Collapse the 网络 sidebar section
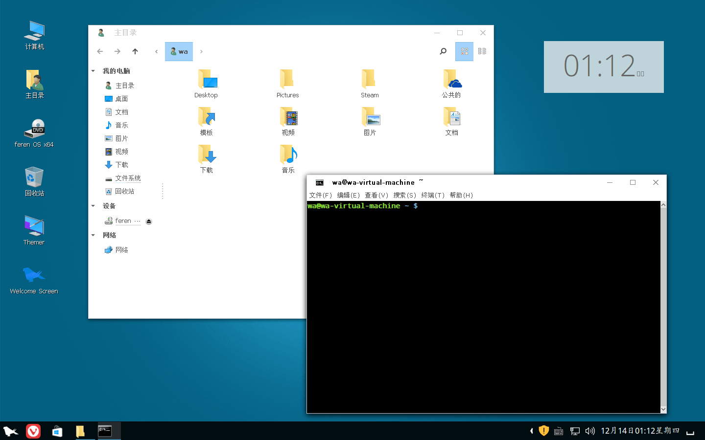705x440 pixels. pos(93,235)
